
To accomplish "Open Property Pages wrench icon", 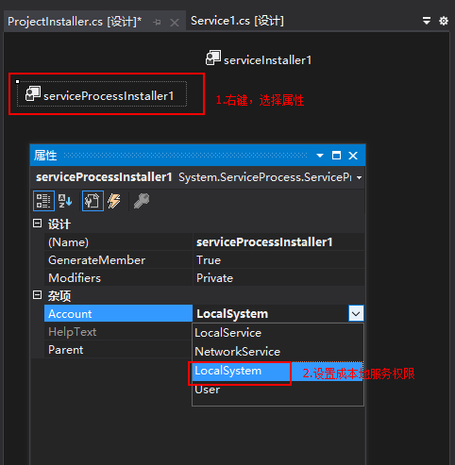I will [x=142, y=201].
